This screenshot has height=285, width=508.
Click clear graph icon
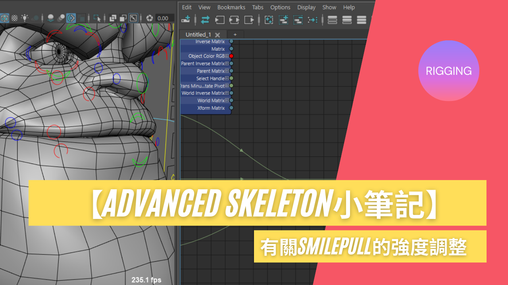click(x=269, y=19)
